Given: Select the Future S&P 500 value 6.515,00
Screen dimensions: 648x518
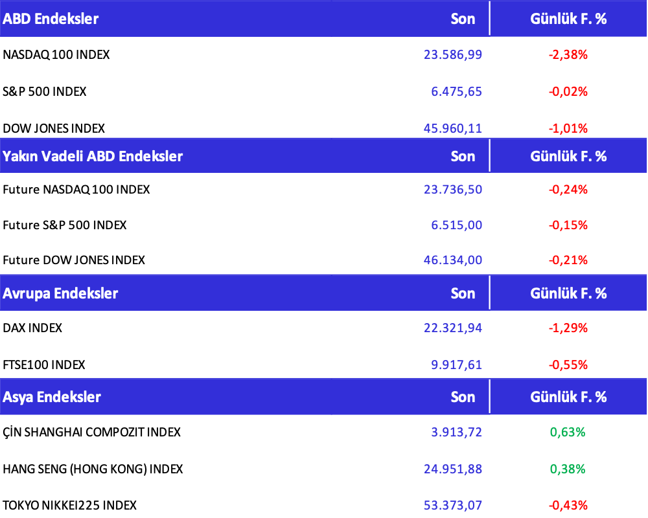Looking at the screenshot, I should (456, 225).
